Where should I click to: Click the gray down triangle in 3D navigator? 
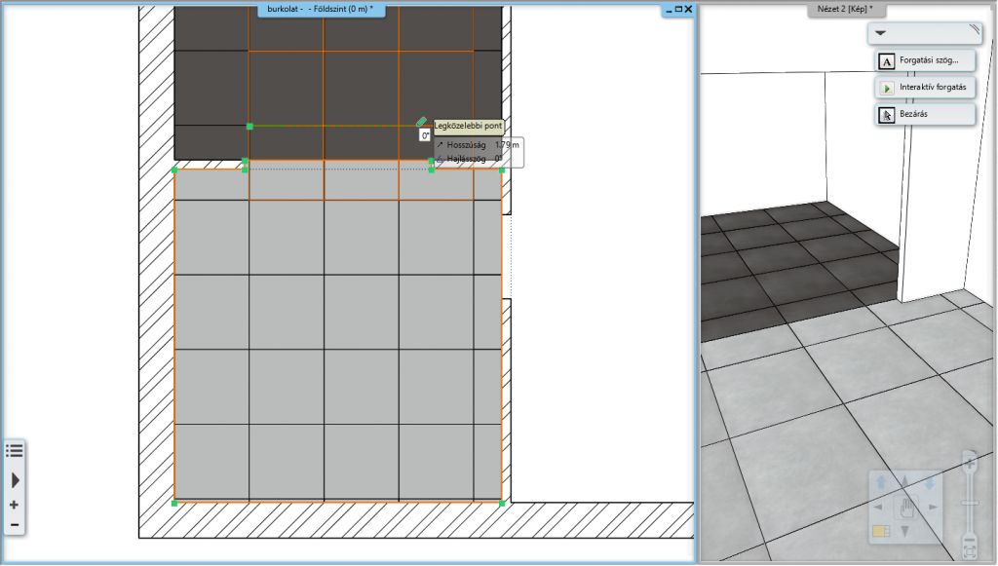coord(905,531)
